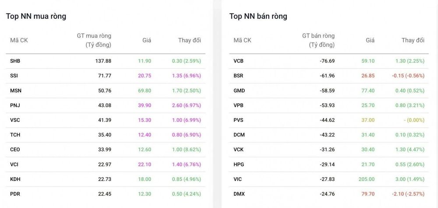Select the Top NN mua ròng title

pos(36,16)
